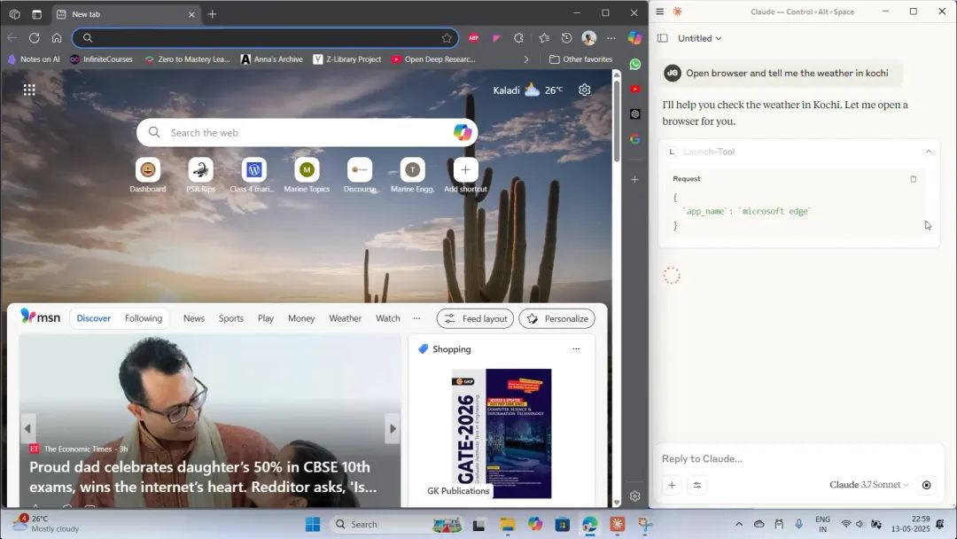Click the attach plus button in Claude
The width and height of the screenshot is (957, 539).
[x=672, y=485]
